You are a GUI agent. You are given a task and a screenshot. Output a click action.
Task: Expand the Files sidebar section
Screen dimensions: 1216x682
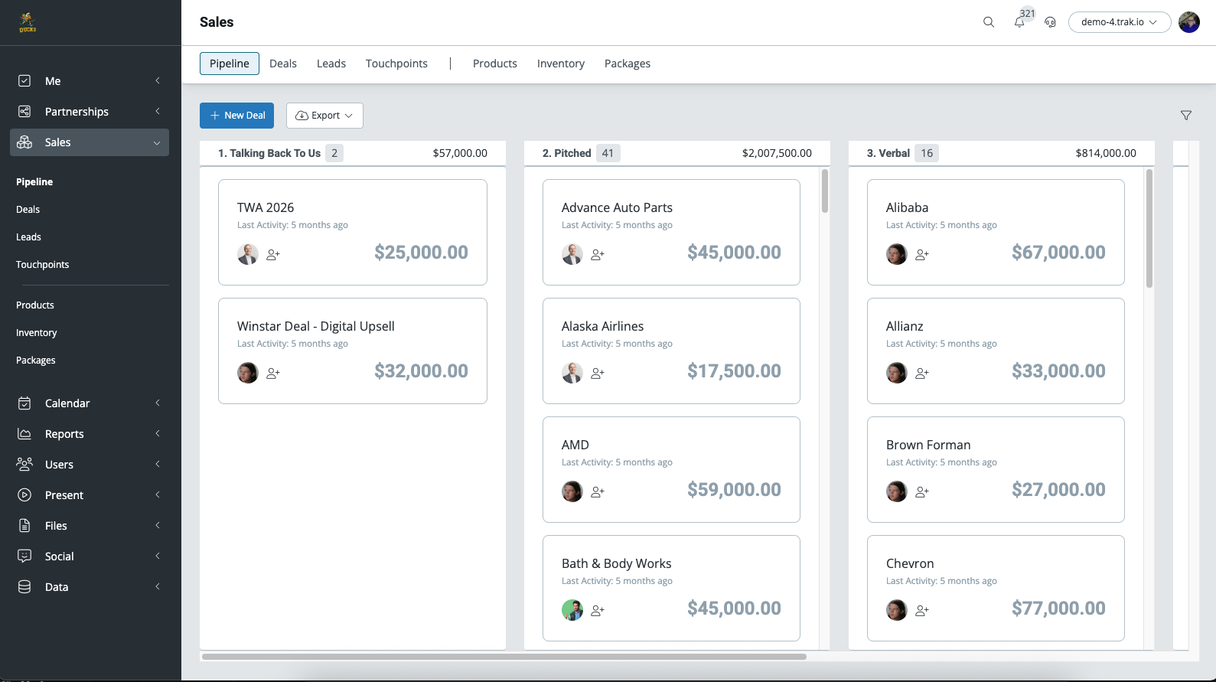(x=158, y=526)
